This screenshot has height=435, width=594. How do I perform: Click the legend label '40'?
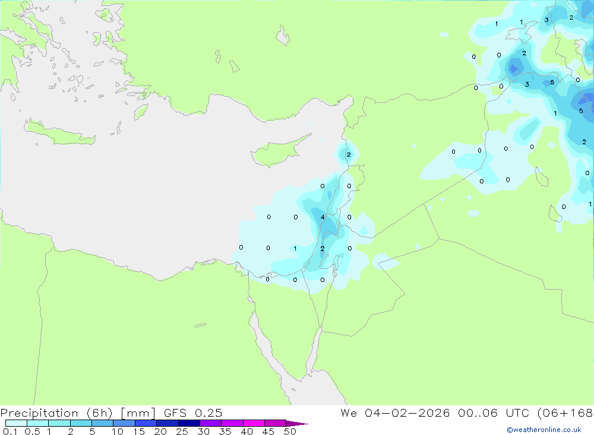247,431
